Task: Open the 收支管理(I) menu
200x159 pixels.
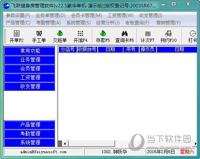Action: 151,15
